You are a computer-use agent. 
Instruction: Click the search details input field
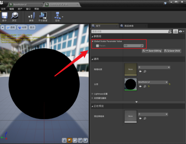pos(130,31)
